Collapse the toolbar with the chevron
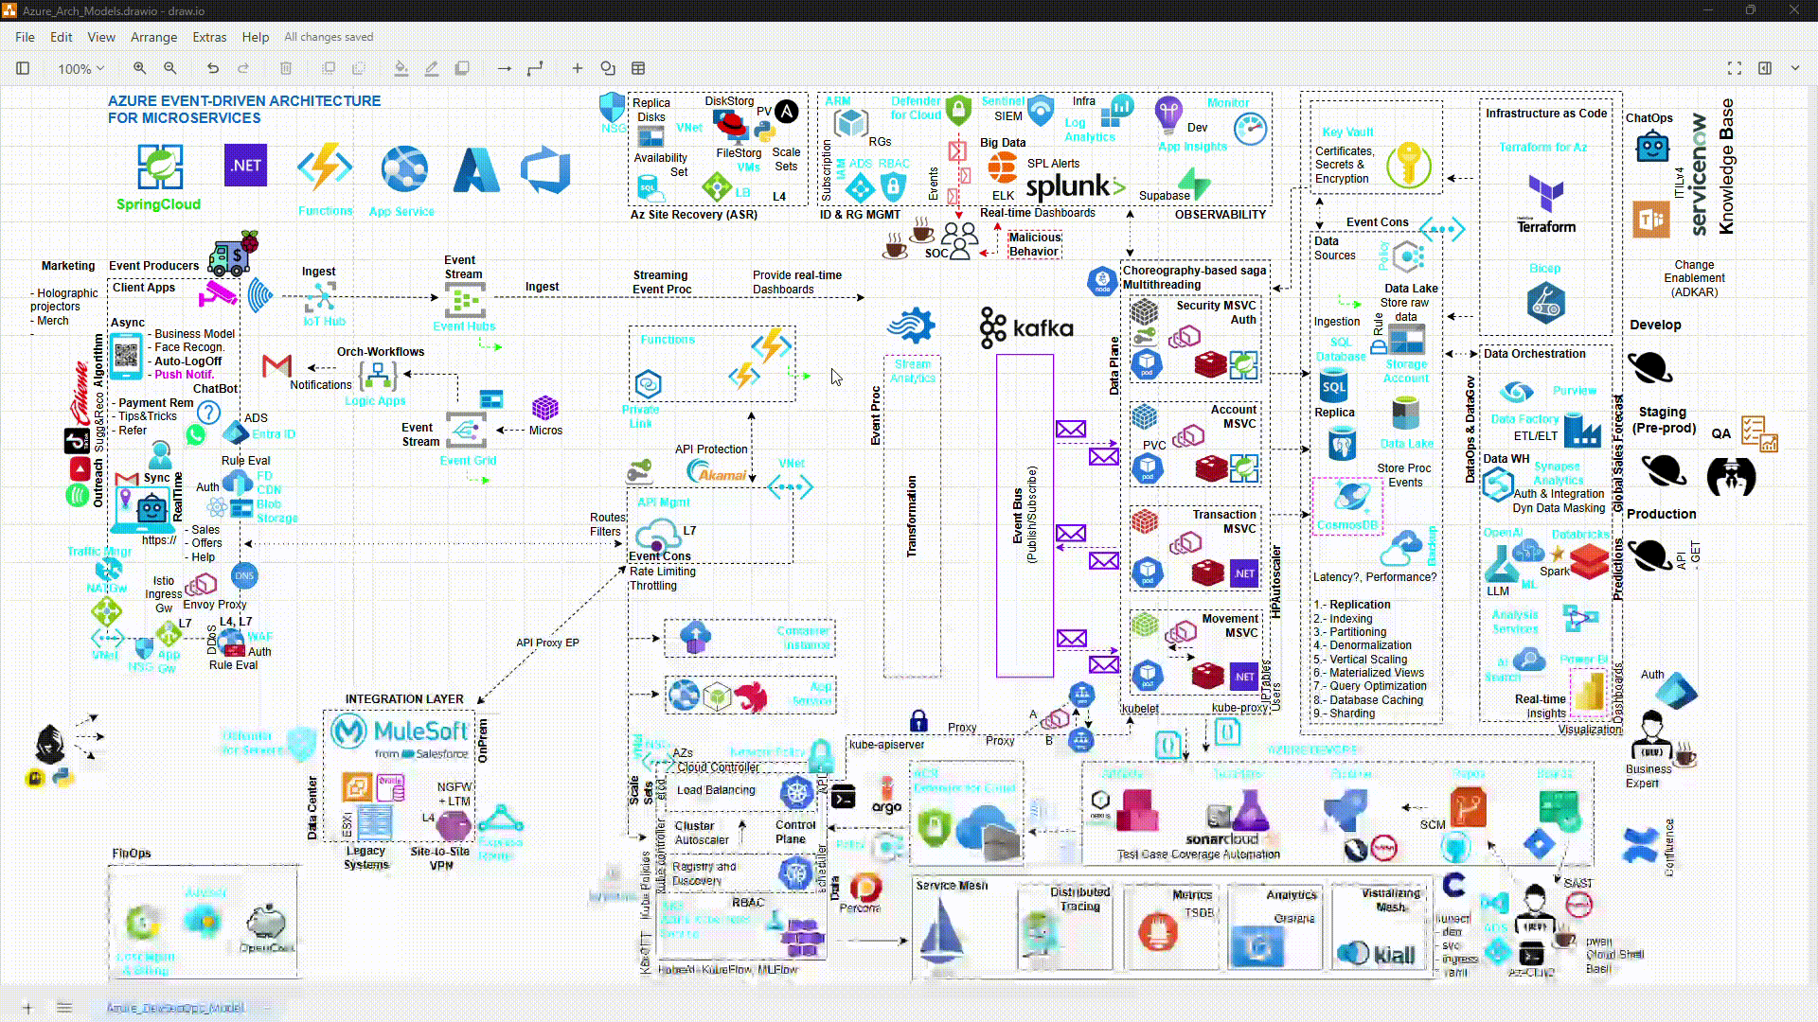Image resolution: width=1818 pixels, height=1022 pixels. (1795, 68)
